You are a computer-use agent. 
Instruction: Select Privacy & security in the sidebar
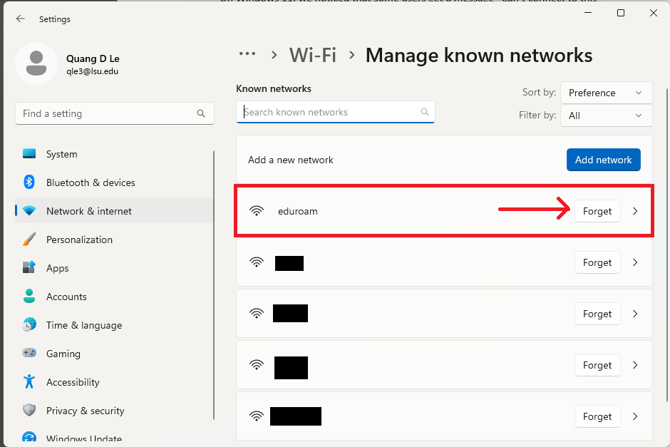tap(29, 411)
